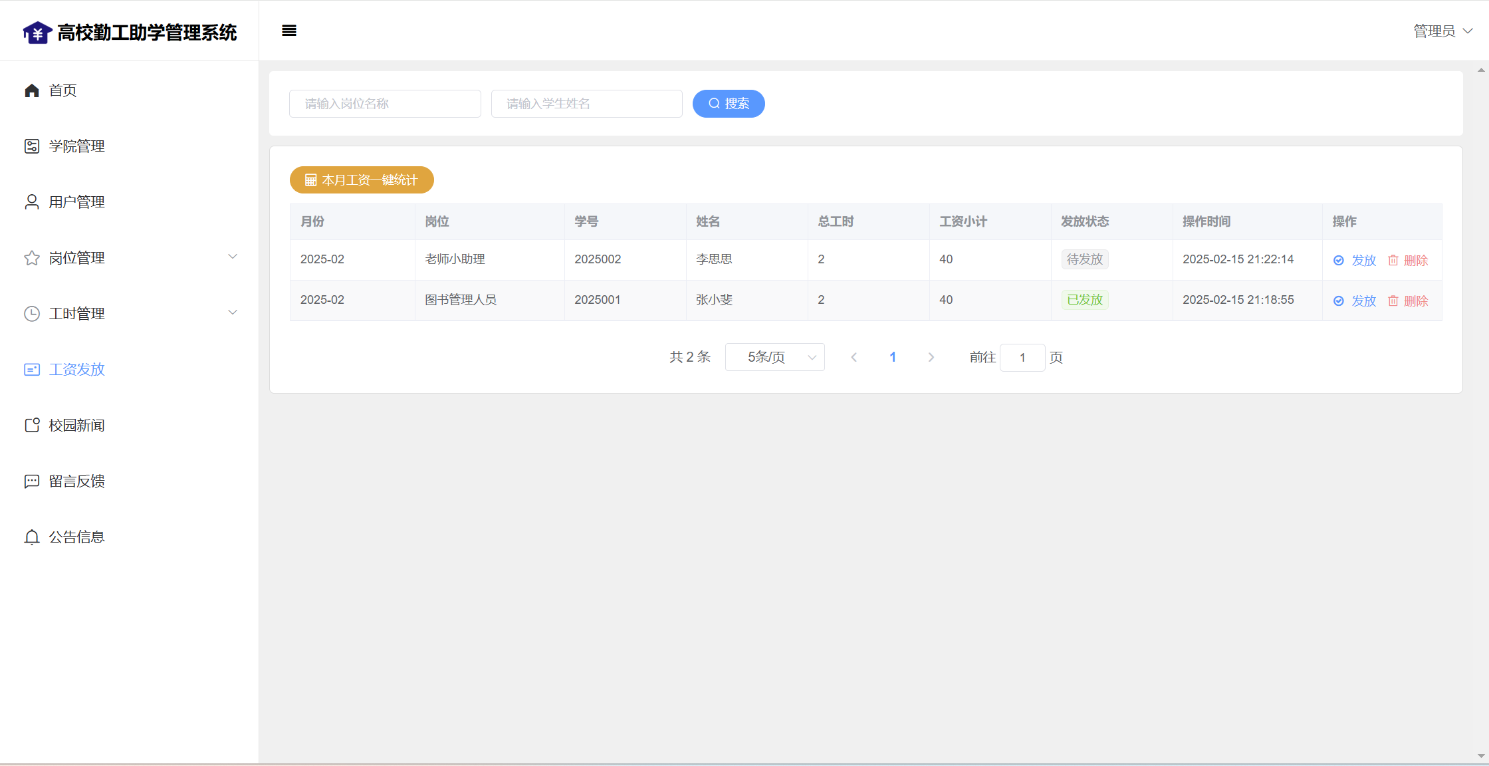This screenshot has height=766, width=1489.
Task: Click the system logo at the top left
Action: coord(37,32)
